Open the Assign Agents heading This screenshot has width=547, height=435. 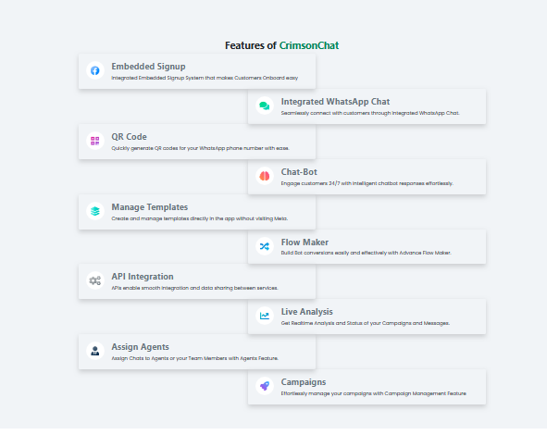pyautogui.click(x=141, y=347)
